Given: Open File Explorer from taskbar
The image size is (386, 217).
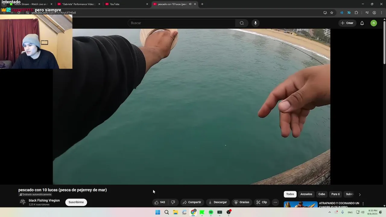Looking at the screenshot, I should [x=176, y=212].
